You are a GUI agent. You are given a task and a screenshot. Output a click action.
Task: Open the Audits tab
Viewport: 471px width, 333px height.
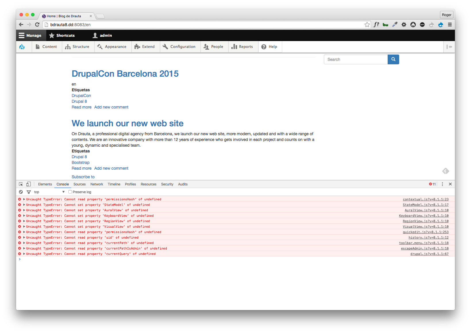(x=183, y=184)
